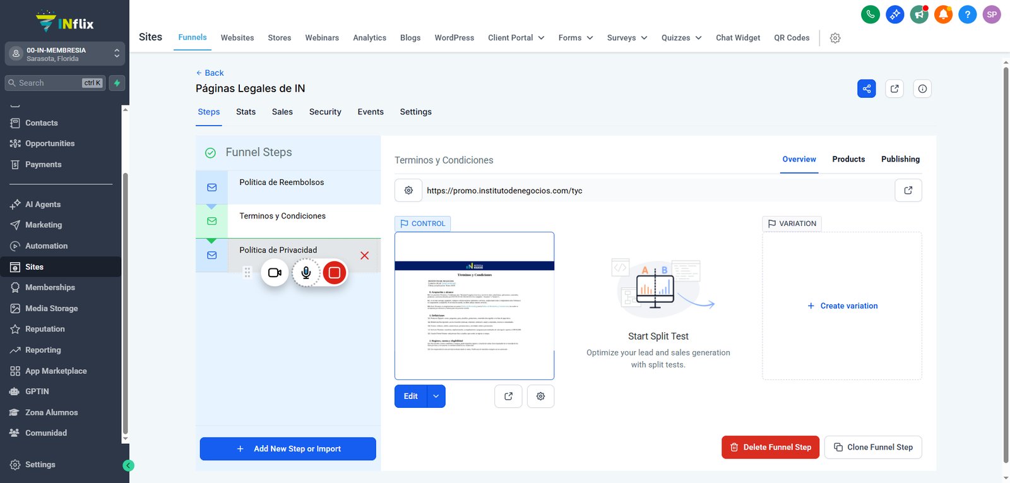The width and height of the screenshot is (1010, 483).
Task: Click the Edit page button
Action: point(411,397)
